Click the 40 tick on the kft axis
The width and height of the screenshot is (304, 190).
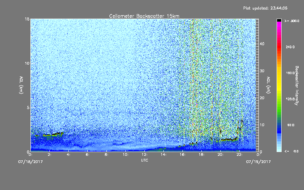262,44
